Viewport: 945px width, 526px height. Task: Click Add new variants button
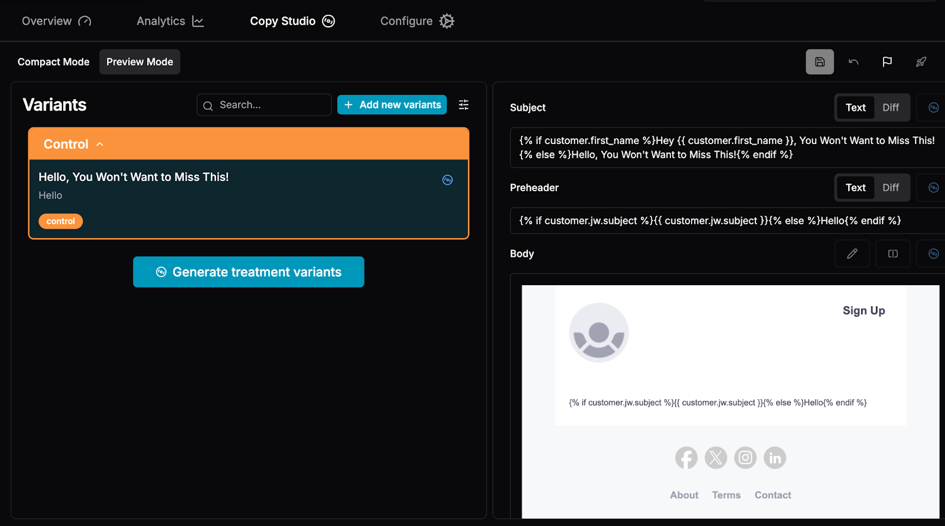(x=392, y=104)
